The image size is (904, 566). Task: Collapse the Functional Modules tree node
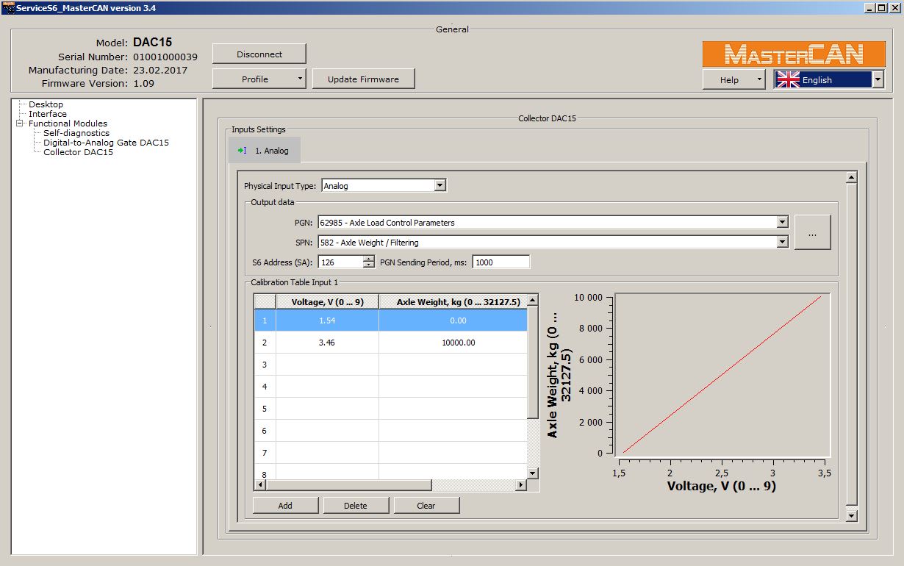coord(21,123)
